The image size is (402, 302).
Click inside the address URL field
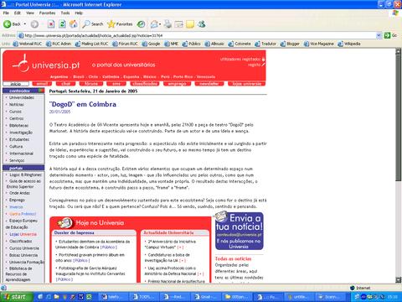[199, 35]
